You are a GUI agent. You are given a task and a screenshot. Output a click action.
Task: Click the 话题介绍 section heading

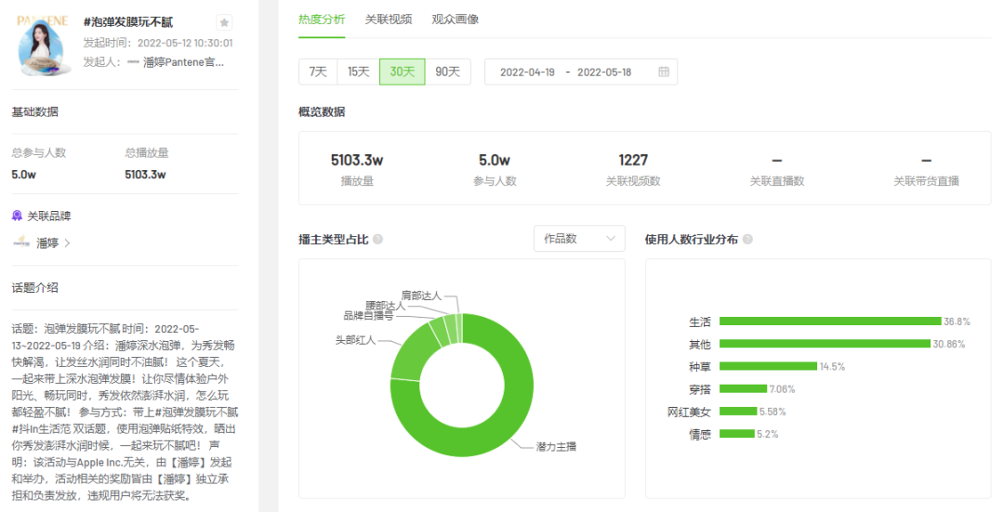point(34,288)
